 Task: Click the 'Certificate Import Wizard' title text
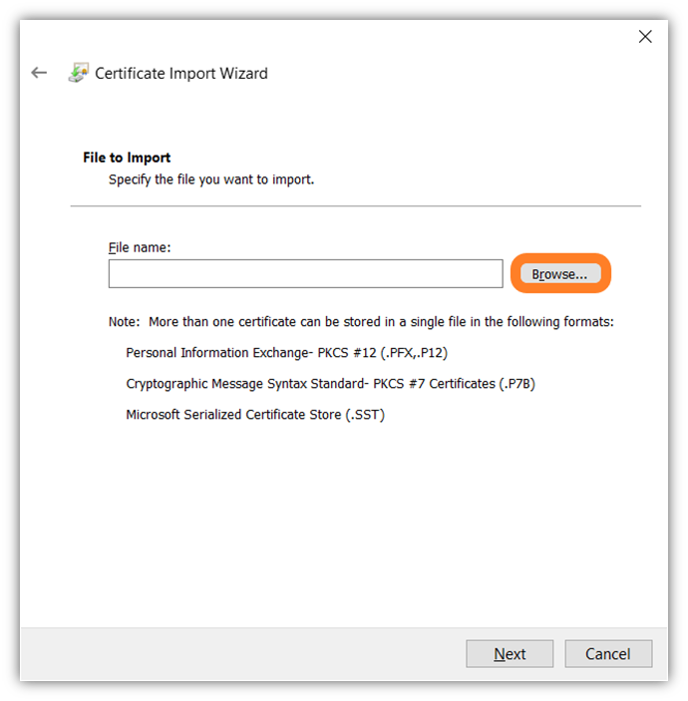[181, 74]
